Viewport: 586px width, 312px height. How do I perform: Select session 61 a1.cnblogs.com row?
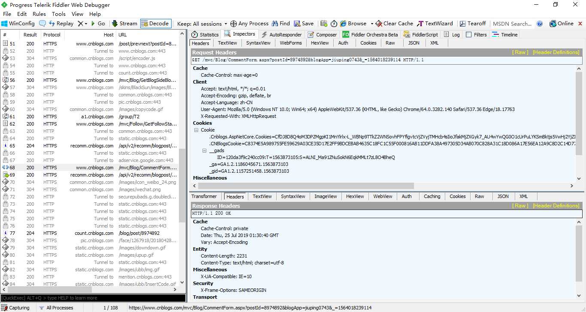89,117
